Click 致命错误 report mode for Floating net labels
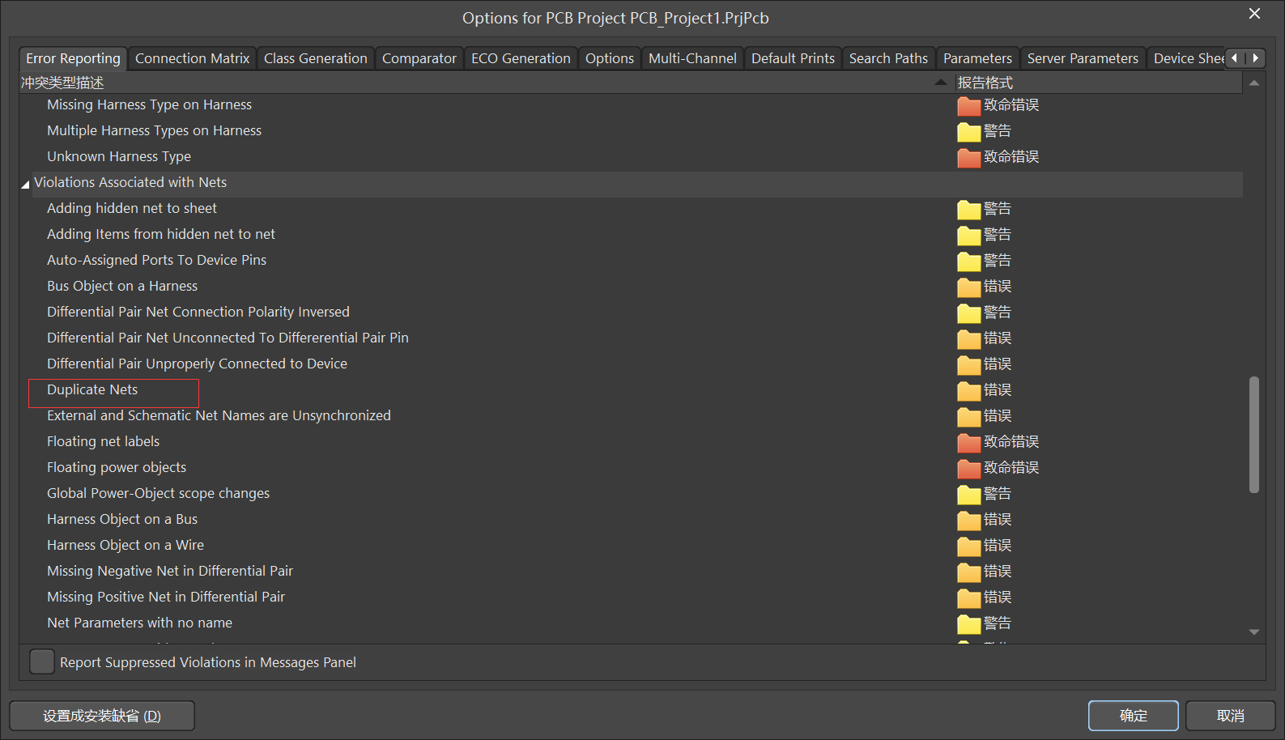1285x740 pixels. coord(1011,442)
